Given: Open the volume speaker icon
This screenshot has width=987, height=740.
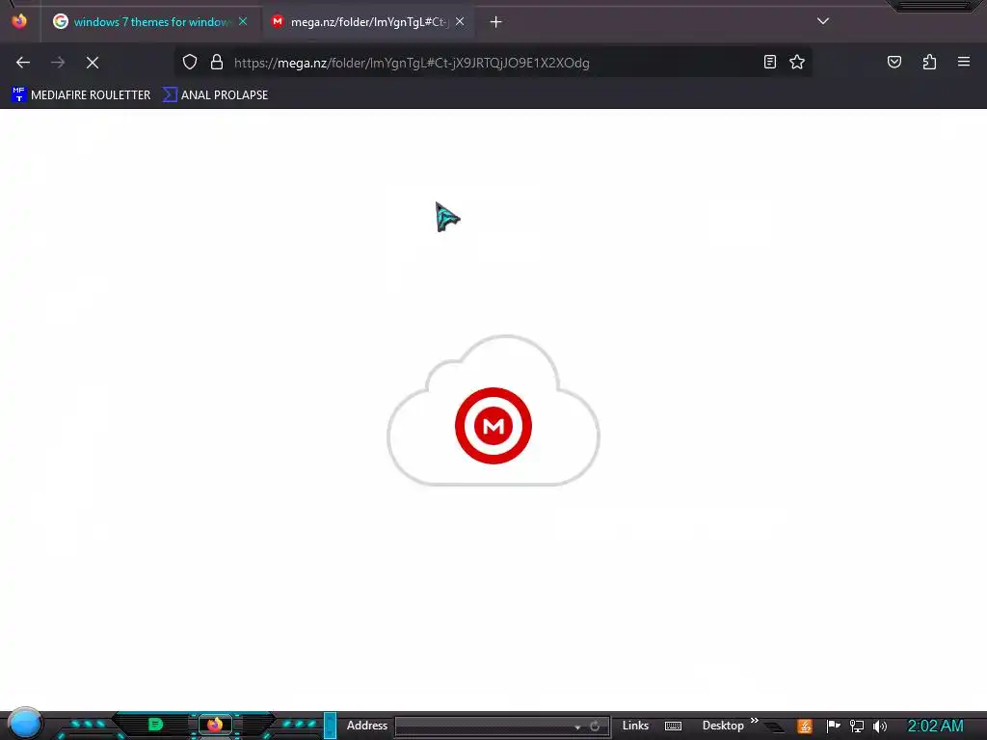Looking at the screenshot, I should coord(880,727).
